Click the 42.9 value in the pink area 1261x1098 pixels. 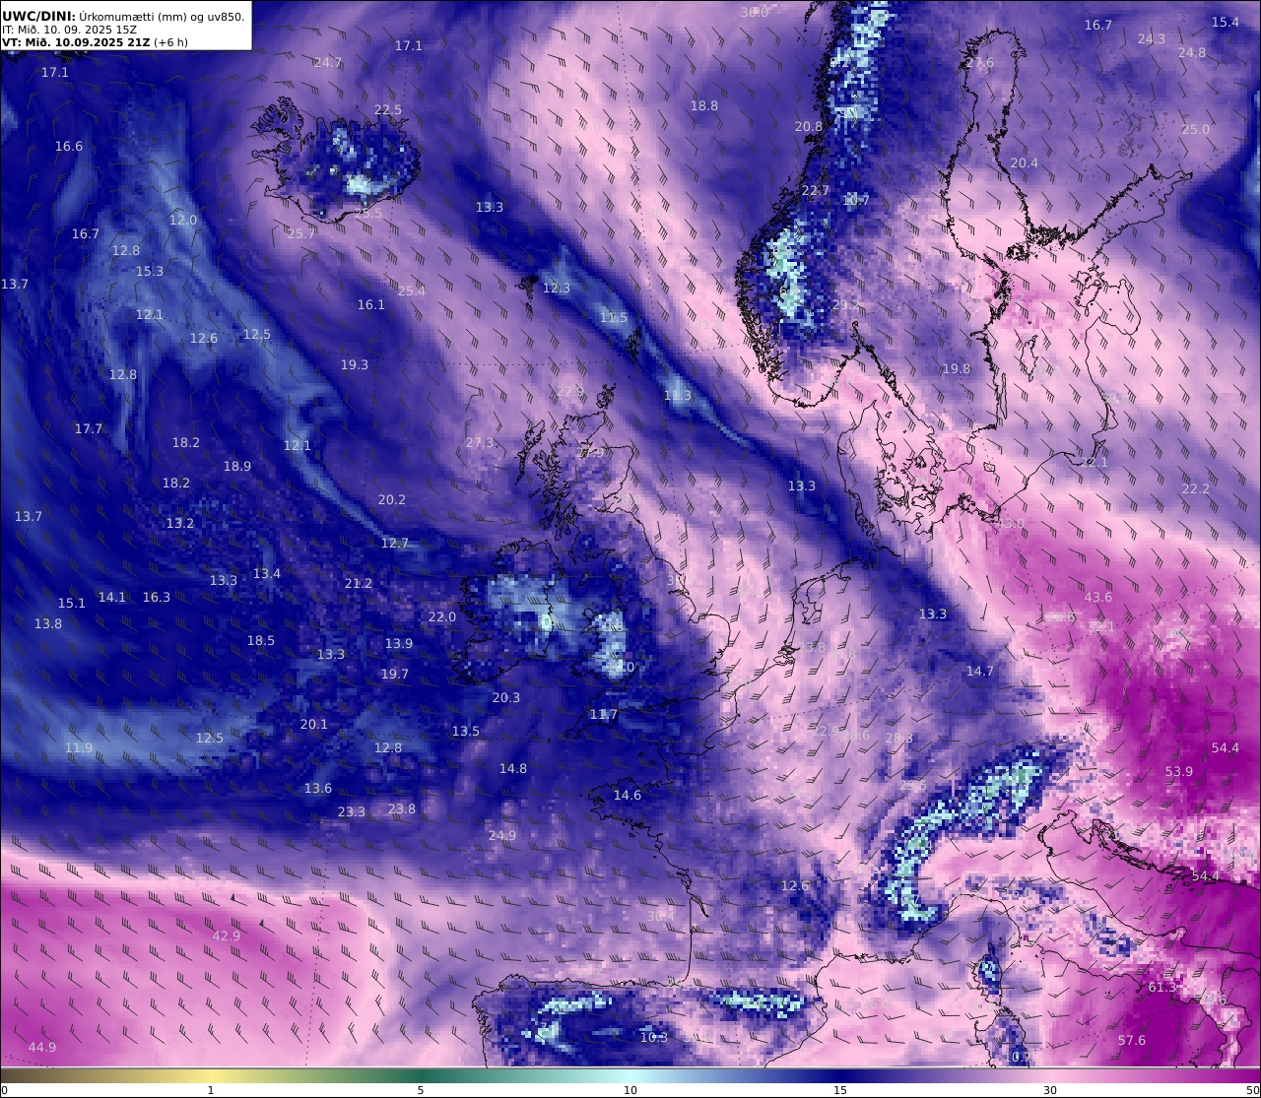point(227,935)
